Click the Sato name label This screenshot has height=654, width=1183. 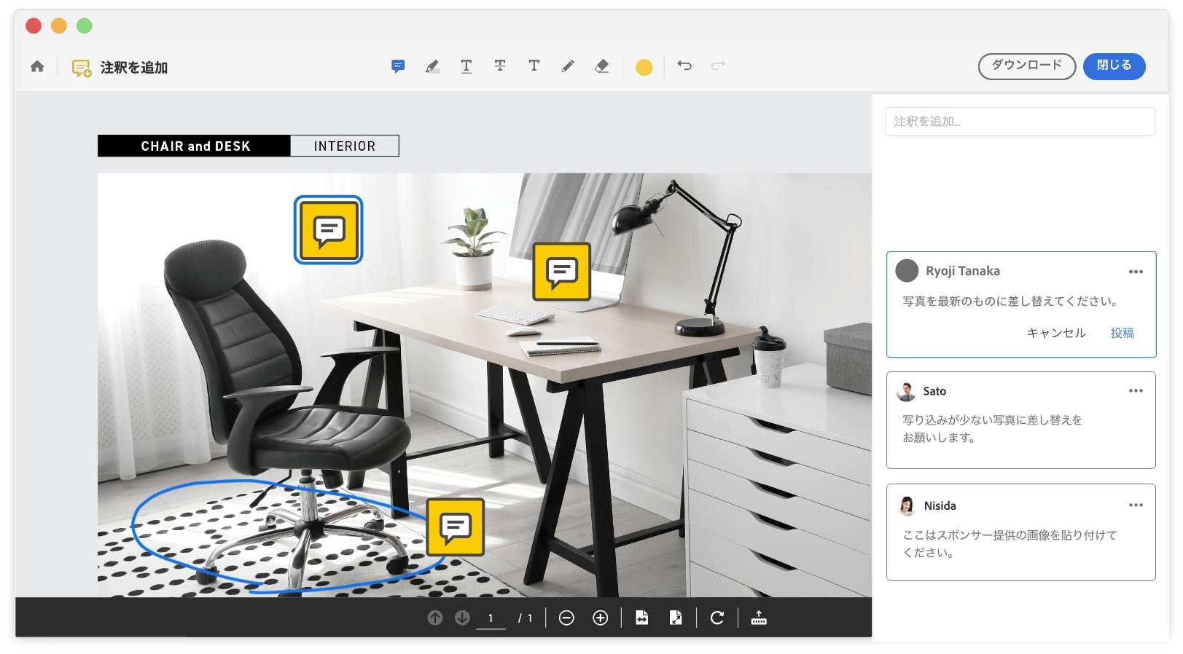coord(934,391)
